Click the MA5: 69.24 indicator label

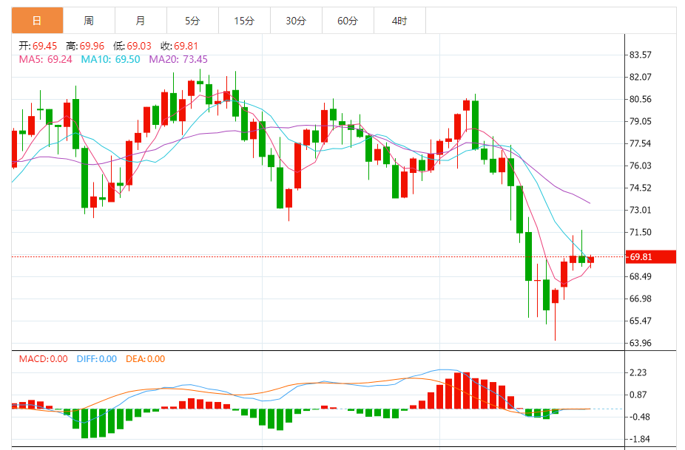click(45, 59)
